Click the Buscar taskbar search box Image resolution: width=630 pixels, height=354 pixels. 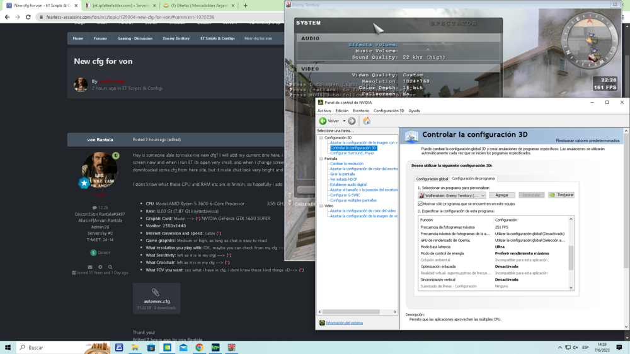click(x=64, y=348)
